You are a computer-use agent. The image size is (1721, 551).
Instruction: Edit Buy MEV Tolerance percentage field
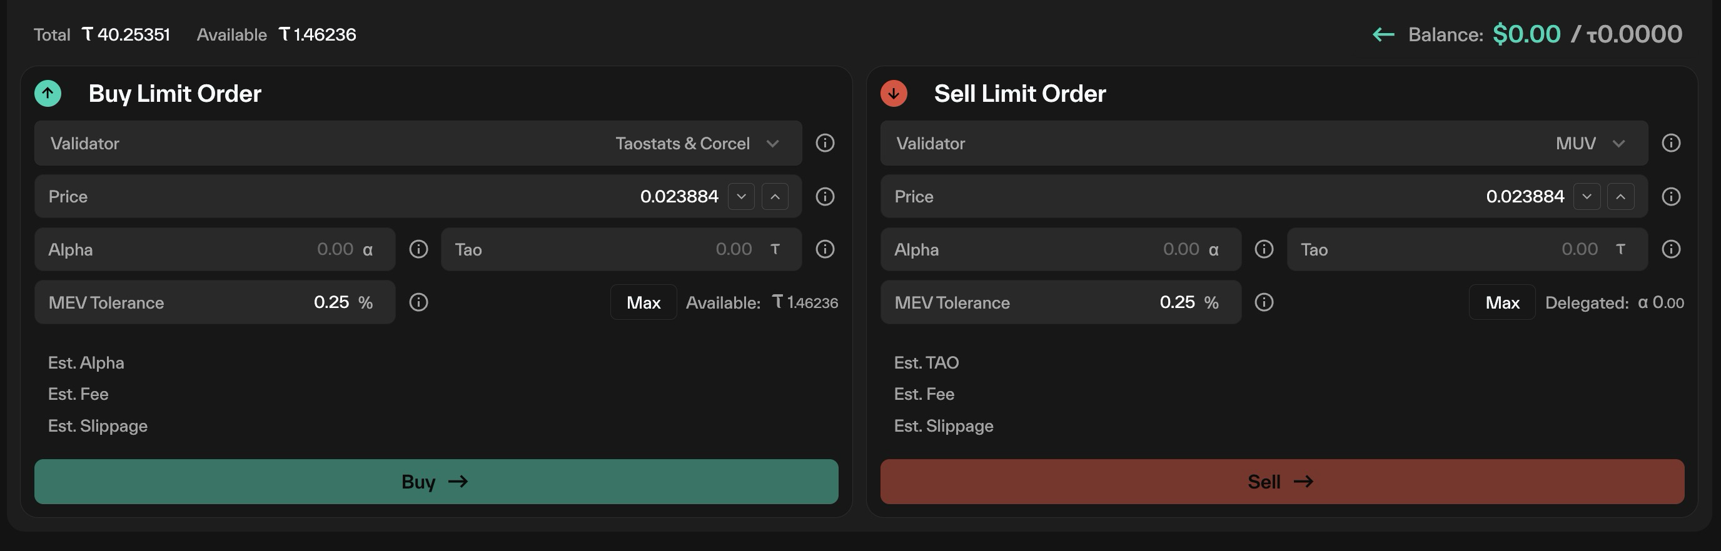coord(215,302)
